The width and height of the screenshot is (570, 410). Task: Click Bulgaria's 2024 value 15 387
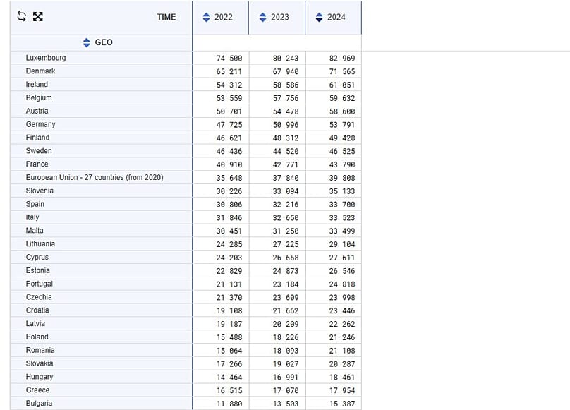pyautogui.click(x=342, y=404)
